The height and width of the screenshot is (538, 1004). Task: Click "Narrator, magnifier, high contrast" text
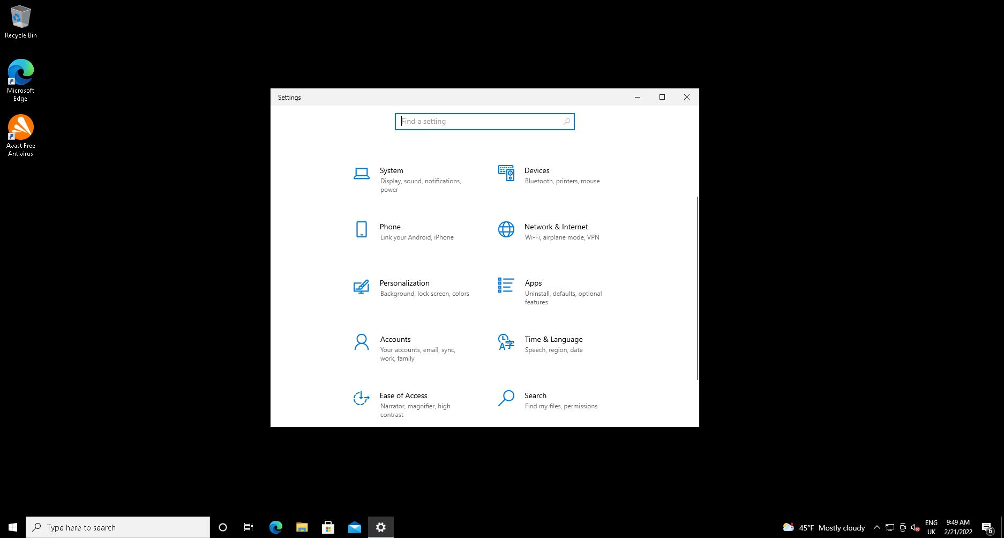click(x=415, y=410)
